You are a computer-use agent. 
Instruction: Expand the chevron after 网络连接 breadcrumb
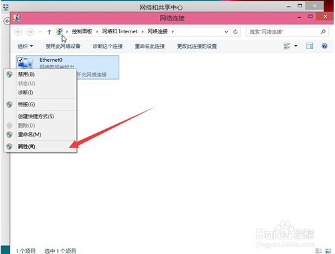click(172, 32)
